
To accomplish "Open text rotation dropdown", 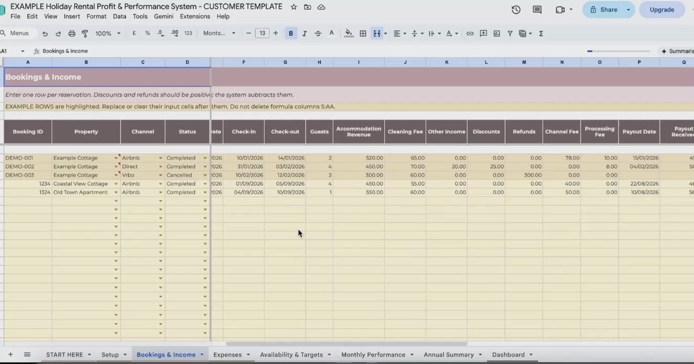I will coord(452,33).
